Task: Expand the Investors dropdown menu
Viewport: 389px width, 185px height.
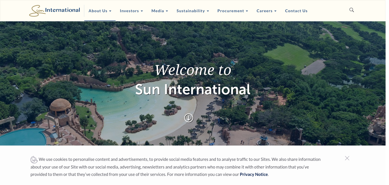Action: pyautogui.click(x=131, y=11)
